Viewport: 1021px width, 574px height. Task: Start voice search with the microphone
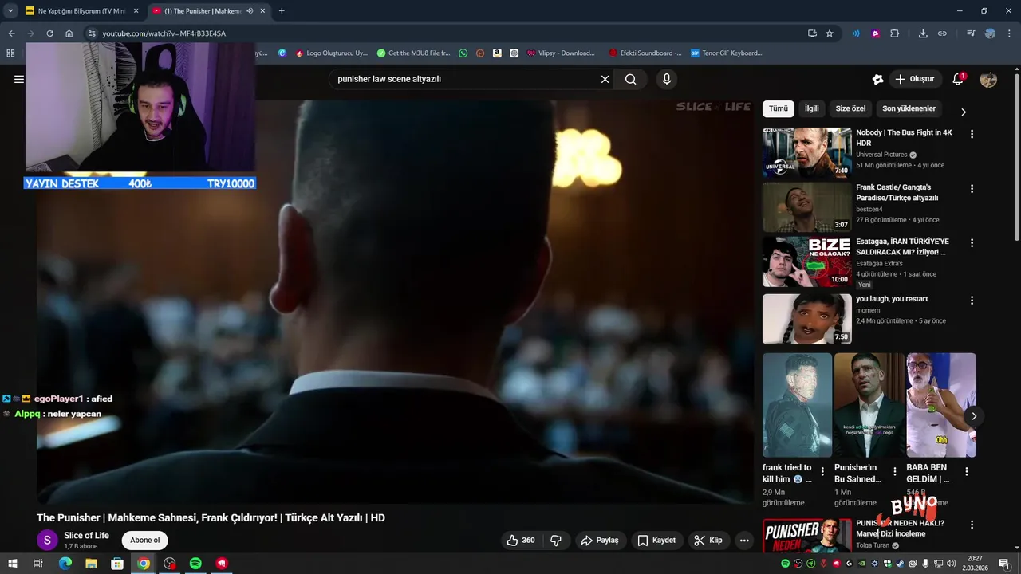point(667,79)
